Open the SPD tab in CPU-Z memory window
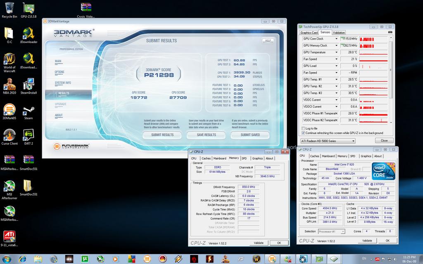Image resolution: width=423 pixels, height=264 pixels. 244,158
